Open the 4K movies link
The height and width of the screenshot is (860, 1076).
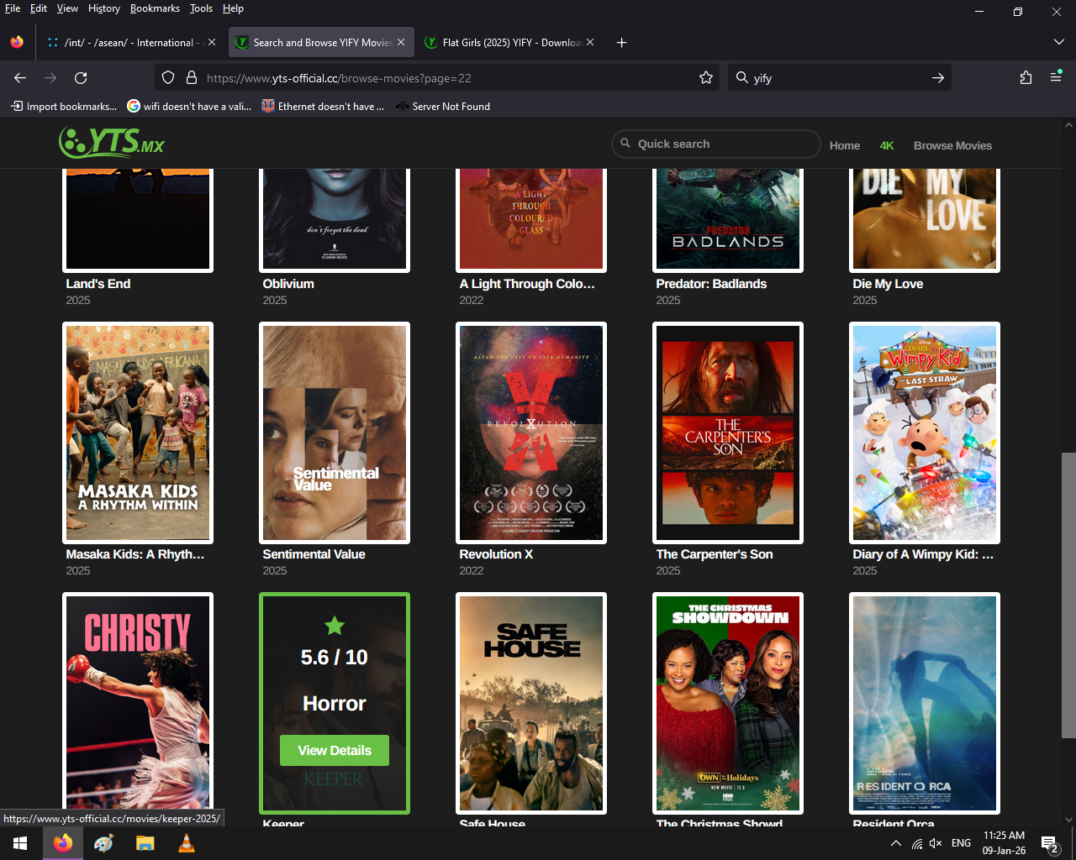887,145
